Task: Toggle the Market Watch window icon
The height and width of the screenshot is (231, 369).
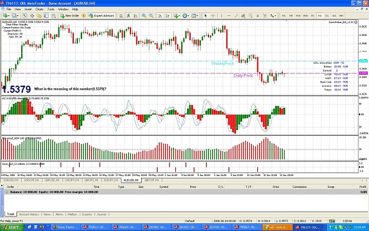Action: coord(24,16)
